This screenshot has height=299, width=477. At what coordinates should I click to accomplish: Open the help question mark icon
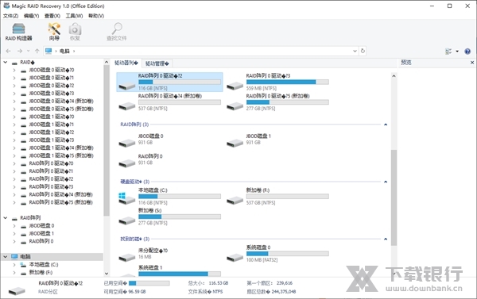pos(467,52)
